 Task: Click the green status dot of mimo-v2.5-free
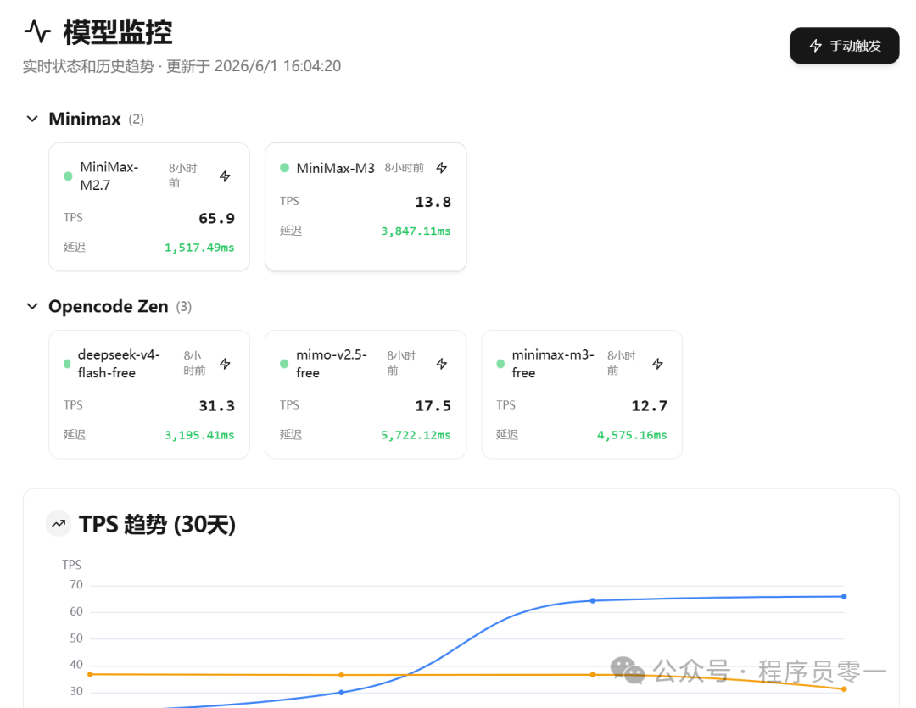coord(284,364)
